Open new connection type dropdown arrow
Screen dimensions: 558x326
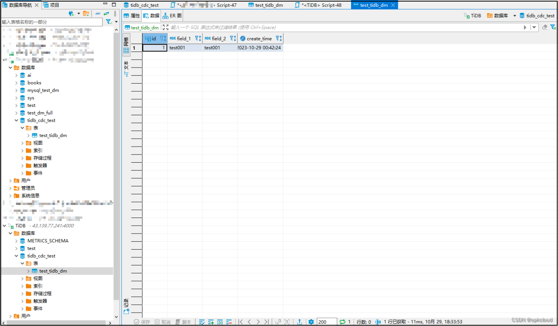(79, 13)
